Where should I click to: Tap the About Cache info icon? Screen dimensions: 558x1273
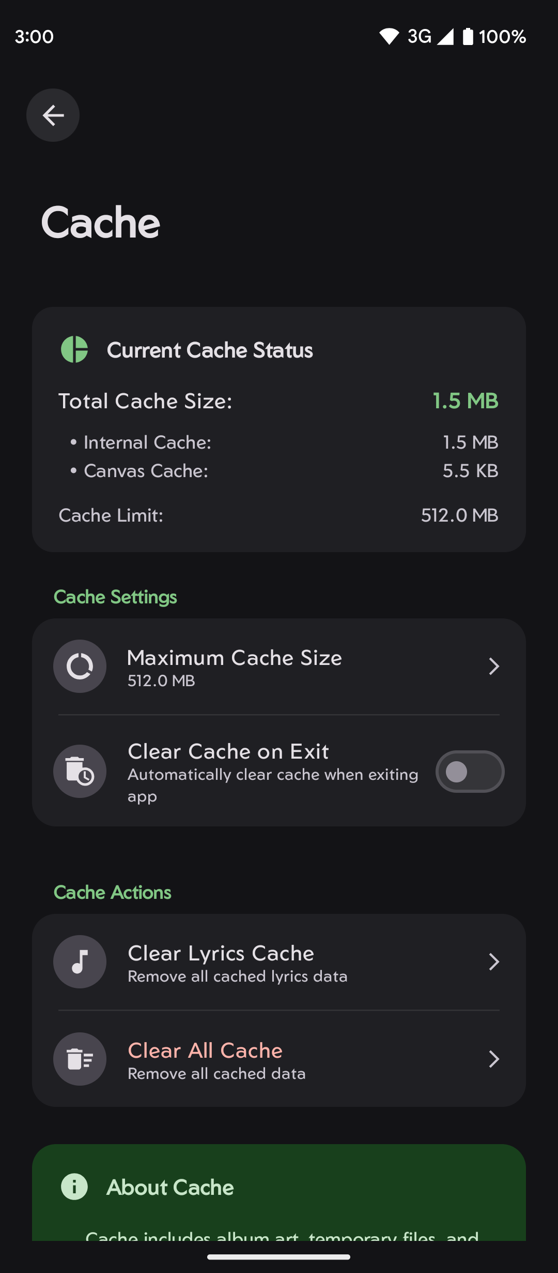(74, 1186)
